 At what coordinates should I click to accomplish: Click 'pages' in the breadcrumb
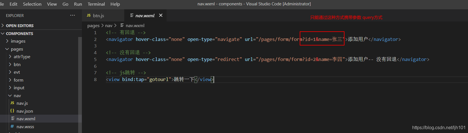pyautogui.click(x=93, y=26)
